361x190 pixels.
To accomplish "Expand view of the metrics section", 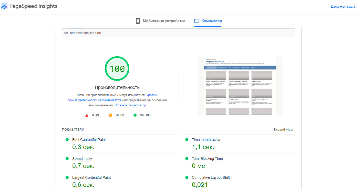I will 283,130.
